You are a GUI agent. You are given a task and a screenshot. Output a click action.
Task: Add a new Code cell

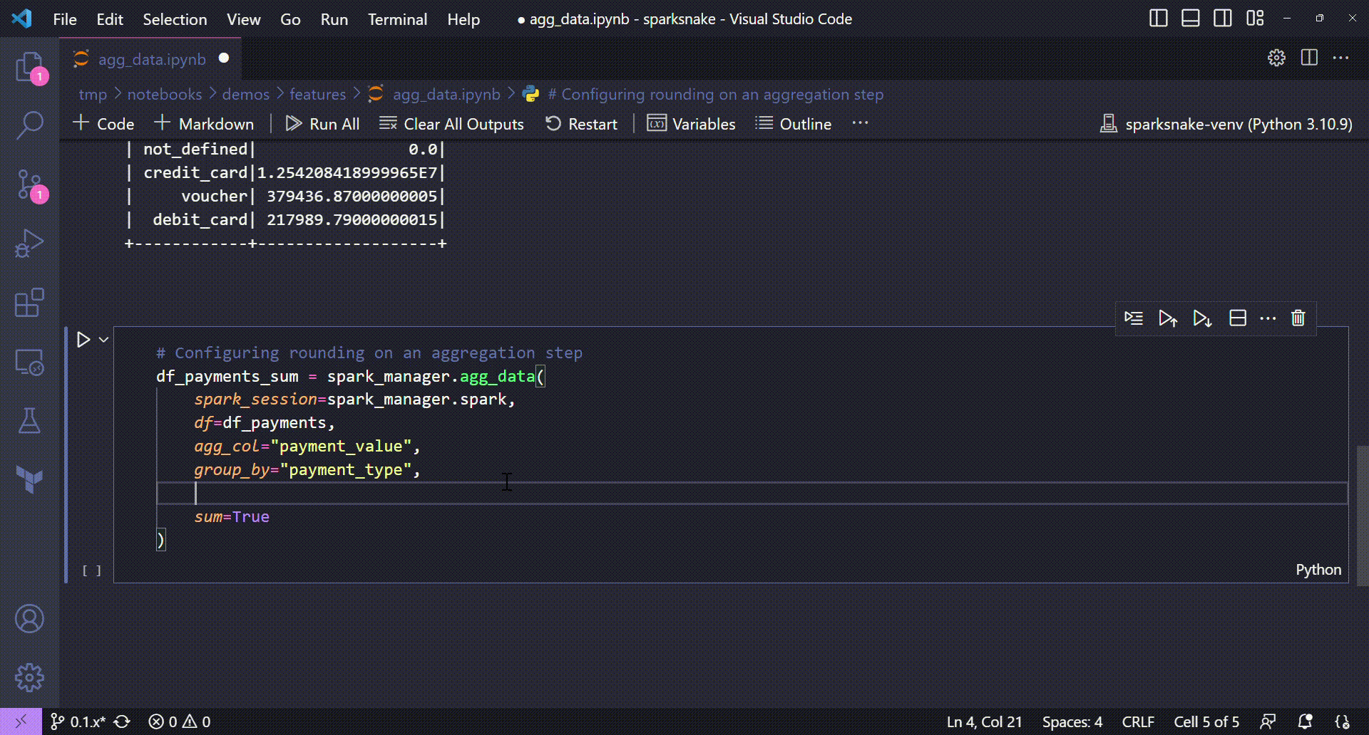click(x=104, y=124)
